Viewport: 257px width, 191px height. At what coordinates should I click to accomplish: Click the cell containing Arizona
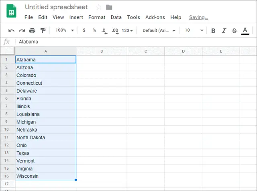pyautogui.click(x=46, y=67)
